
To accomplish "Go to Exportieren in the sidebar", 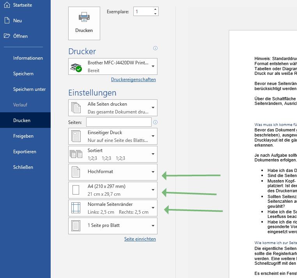I will tap(25, 152).
